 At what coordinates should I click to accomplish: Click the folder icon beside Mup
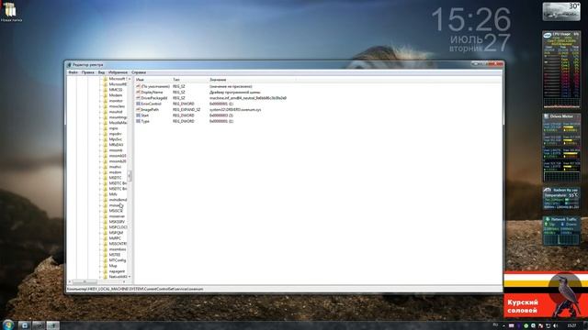click(x=106, y=266)
